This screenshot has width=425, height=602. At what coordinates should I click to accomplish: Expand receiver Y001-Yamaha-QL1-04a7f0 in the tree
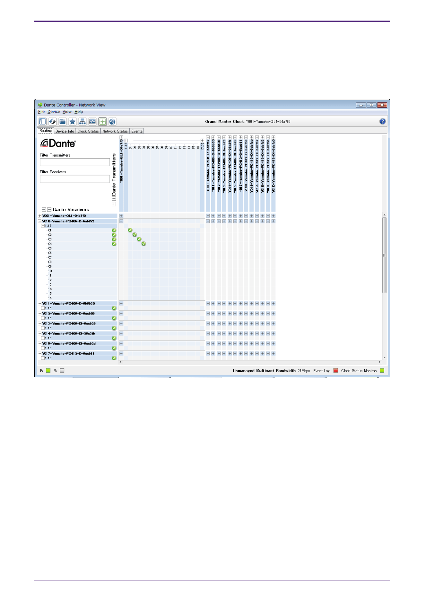pyautogui.click(x=39, y=216)
